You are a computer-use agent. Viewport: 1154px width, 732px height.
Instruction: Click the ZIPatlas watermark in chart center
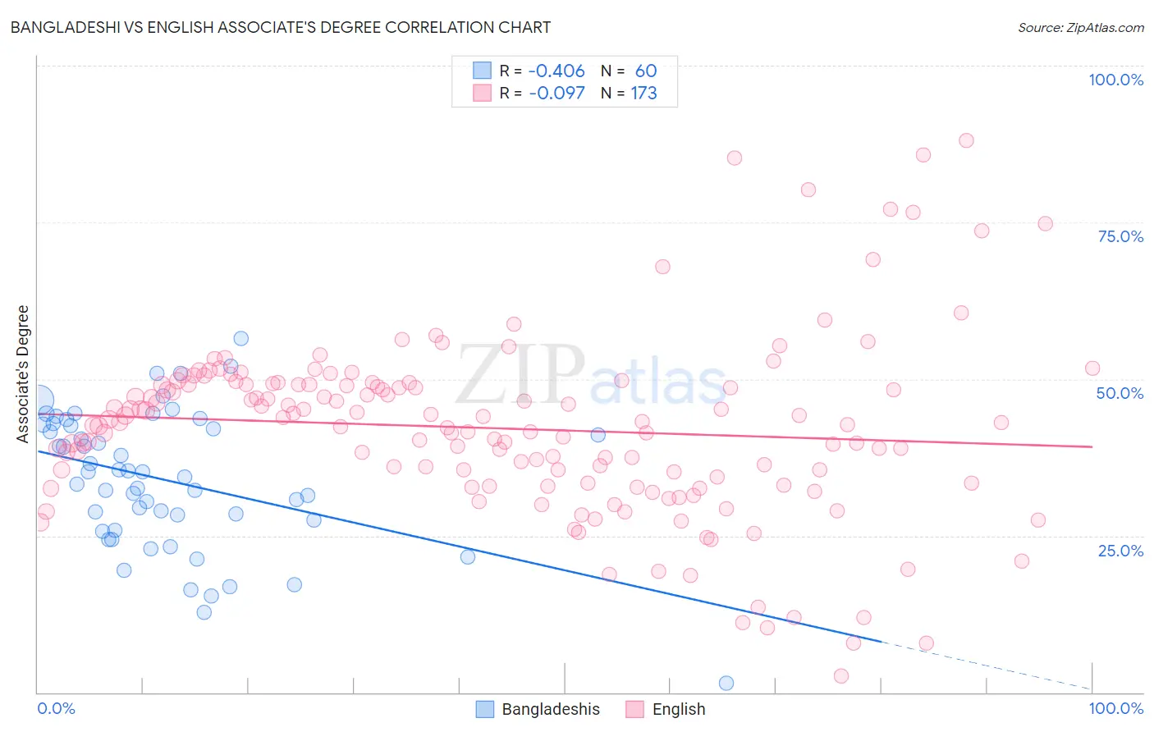pyautogui.click(x=591, y=374)
